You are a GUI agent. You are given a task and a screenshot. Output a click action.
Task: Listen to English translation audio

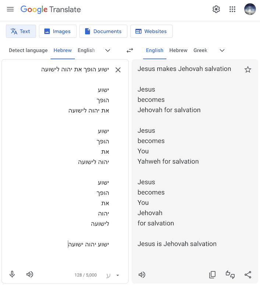tap(142, 275)
